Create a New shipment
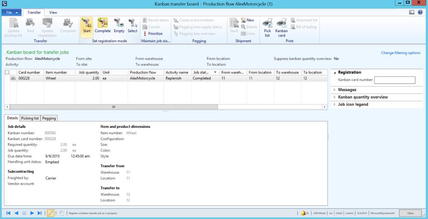 248,20
